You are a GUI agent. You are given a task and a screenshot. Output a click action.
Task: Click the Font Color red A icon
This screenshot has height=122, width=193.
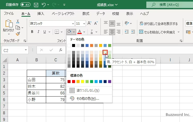(80, 32)
